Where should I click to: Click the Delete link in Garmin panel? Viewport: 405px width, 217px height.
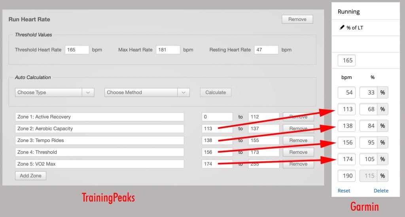point(381,191)
